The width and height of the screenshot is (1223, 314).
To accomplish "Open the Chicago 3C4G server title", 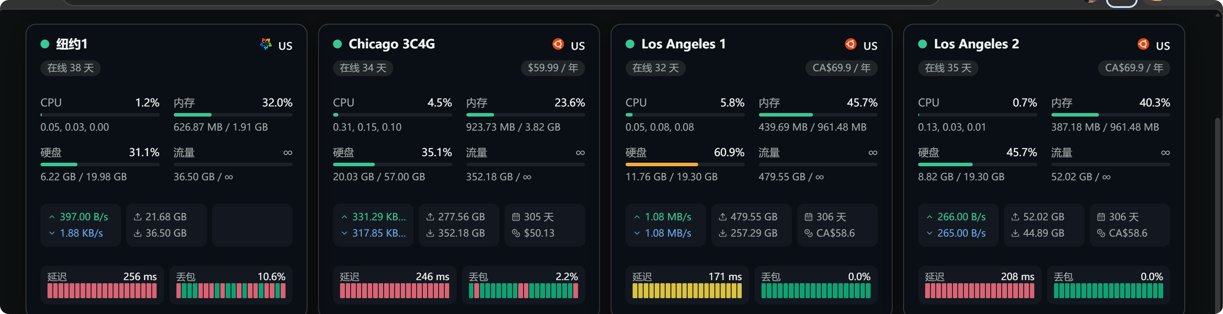I will 392,44.
